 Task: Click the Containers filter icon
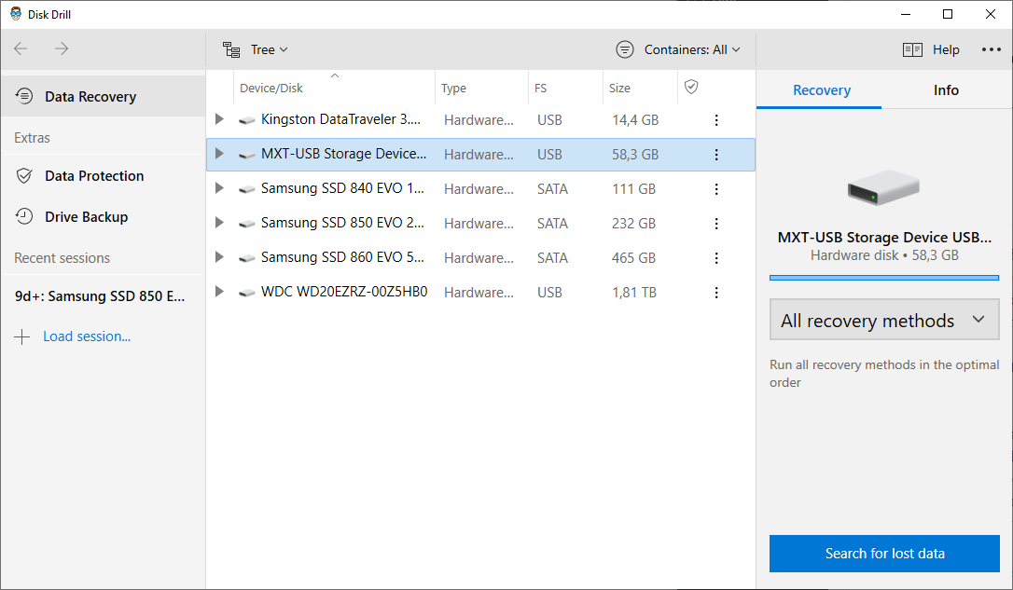[x=625, y=49]
